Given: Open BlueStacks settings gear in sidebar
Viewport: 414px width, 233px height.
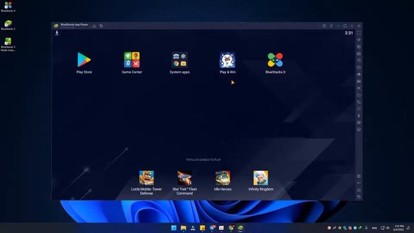Looking at the screenshot, I should pos(359,176).
